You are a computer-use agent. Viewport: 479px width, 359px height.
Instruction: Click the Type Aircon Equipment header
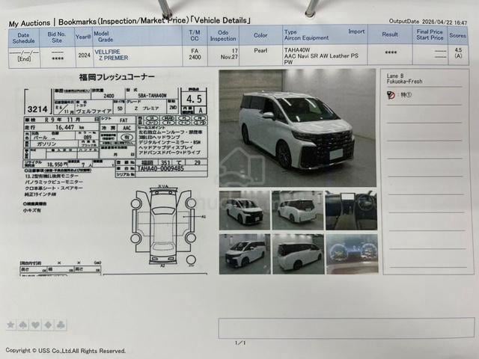pos(306,35)
